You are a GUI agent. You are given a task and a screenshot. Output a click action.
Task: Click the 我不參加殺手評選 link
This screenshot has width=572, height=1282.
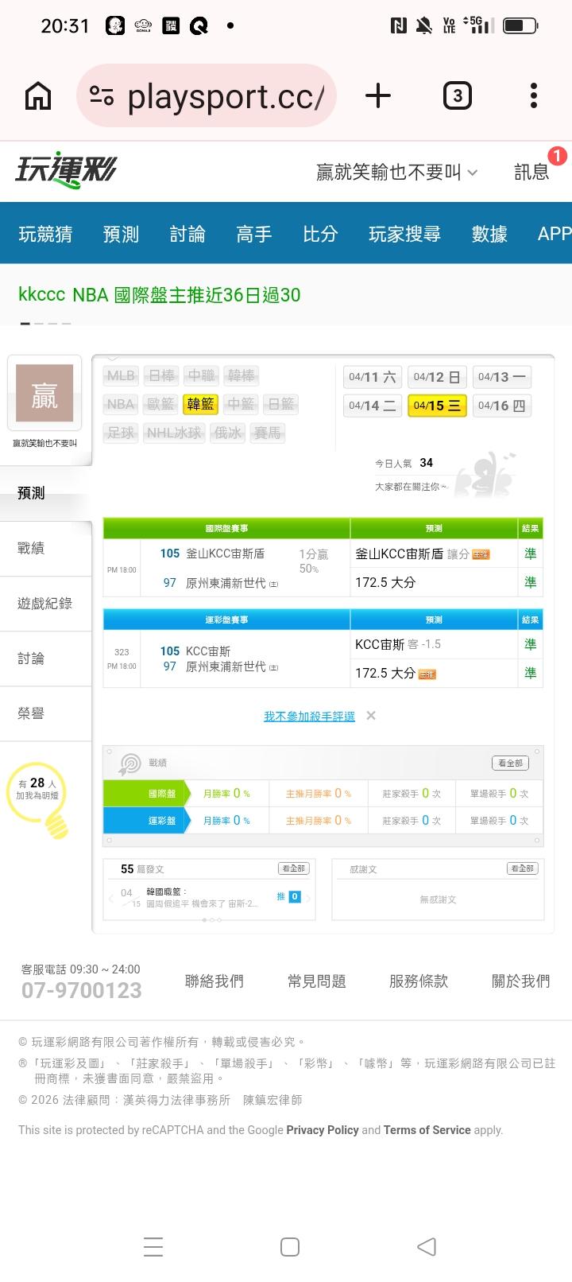pyautogui.click(x=309, y=717)
